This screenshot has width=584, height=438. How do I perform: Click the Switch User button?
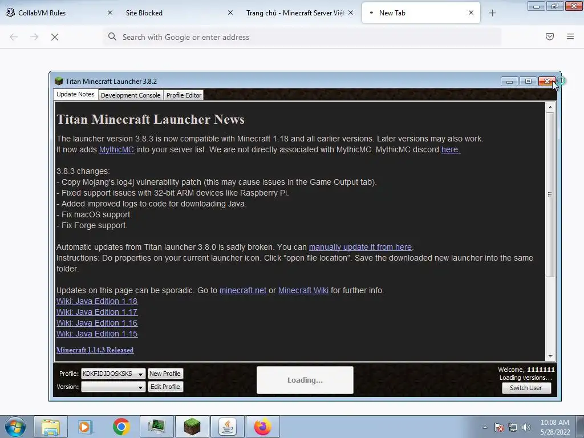pyautogui.click(x=526, y=388)
